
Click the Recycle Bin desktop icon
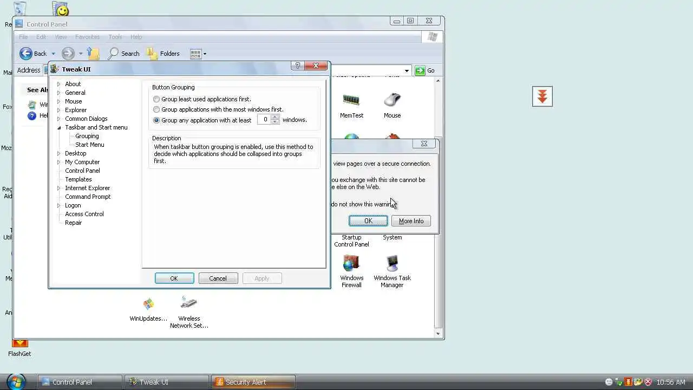click(x=19, y=8)
